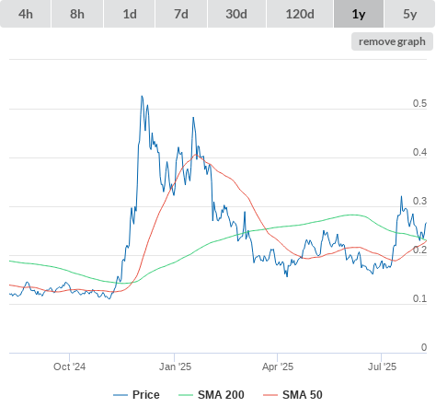Image resolution: width=436 pixels, height=419 pixels.
Task: Click the Oct '24 axis label
Action: (69, 367)
